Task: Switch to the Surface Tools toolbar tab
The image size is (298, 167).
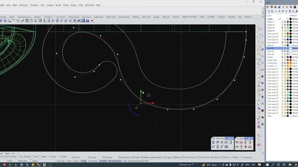Action: 74,17
